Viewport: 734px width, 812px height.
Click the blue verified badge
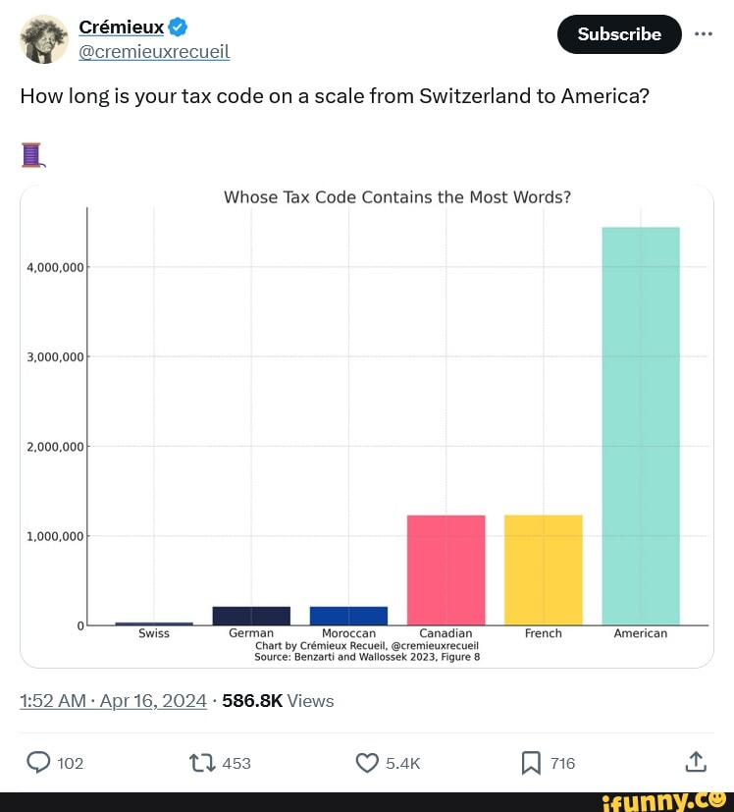click(x=179, y=27)
